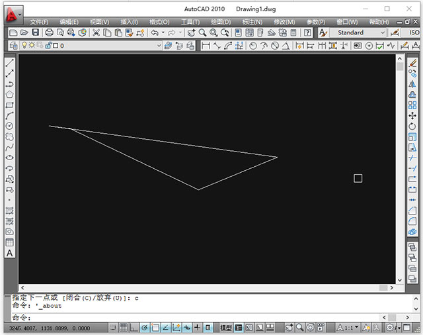Select the Circle tool
423x335 pixels.
tap(9, 126)
